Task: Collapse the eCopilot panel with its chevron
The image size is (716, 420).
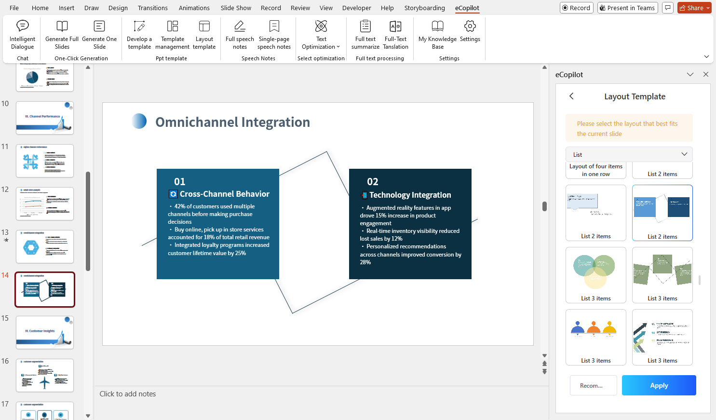Action: (690, 74)
